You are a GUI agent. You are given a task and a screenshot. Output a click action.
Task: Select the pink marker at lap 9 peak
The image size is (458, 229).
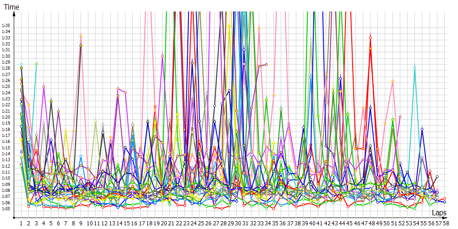click(81, 36)
